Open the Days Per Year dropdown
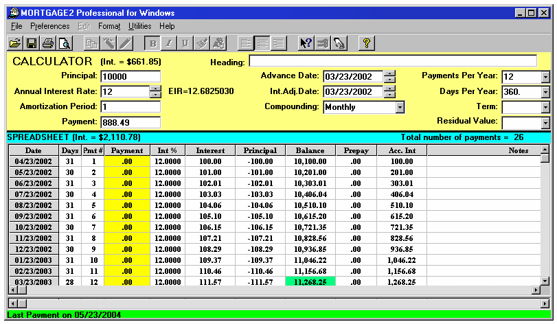The image size is (557, 324). (545, 92)
